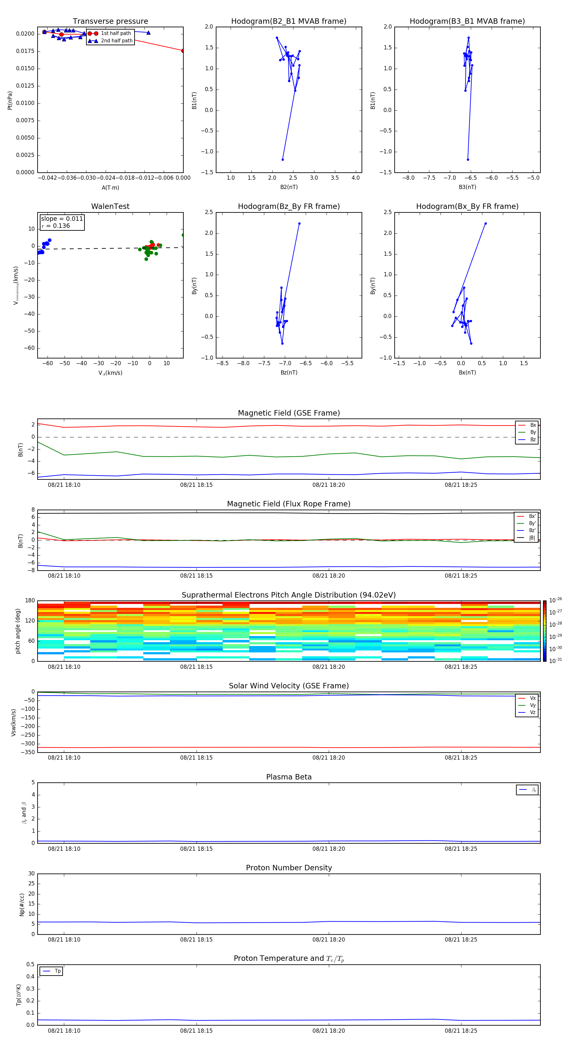
Task: Click the 'B2(nT)' axis label
Action: click(x=289, y=187)
